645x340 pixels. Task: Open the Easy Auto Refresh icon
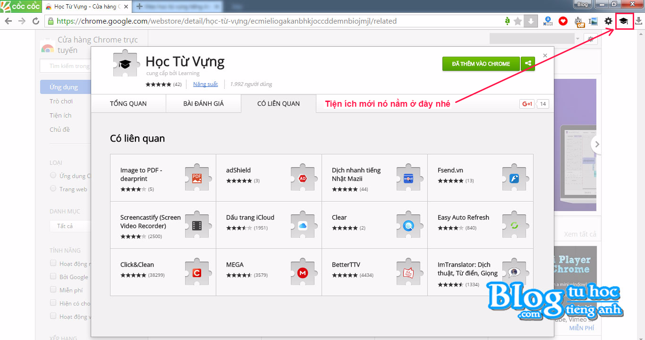pyautogui.click(x=515, y=225)
